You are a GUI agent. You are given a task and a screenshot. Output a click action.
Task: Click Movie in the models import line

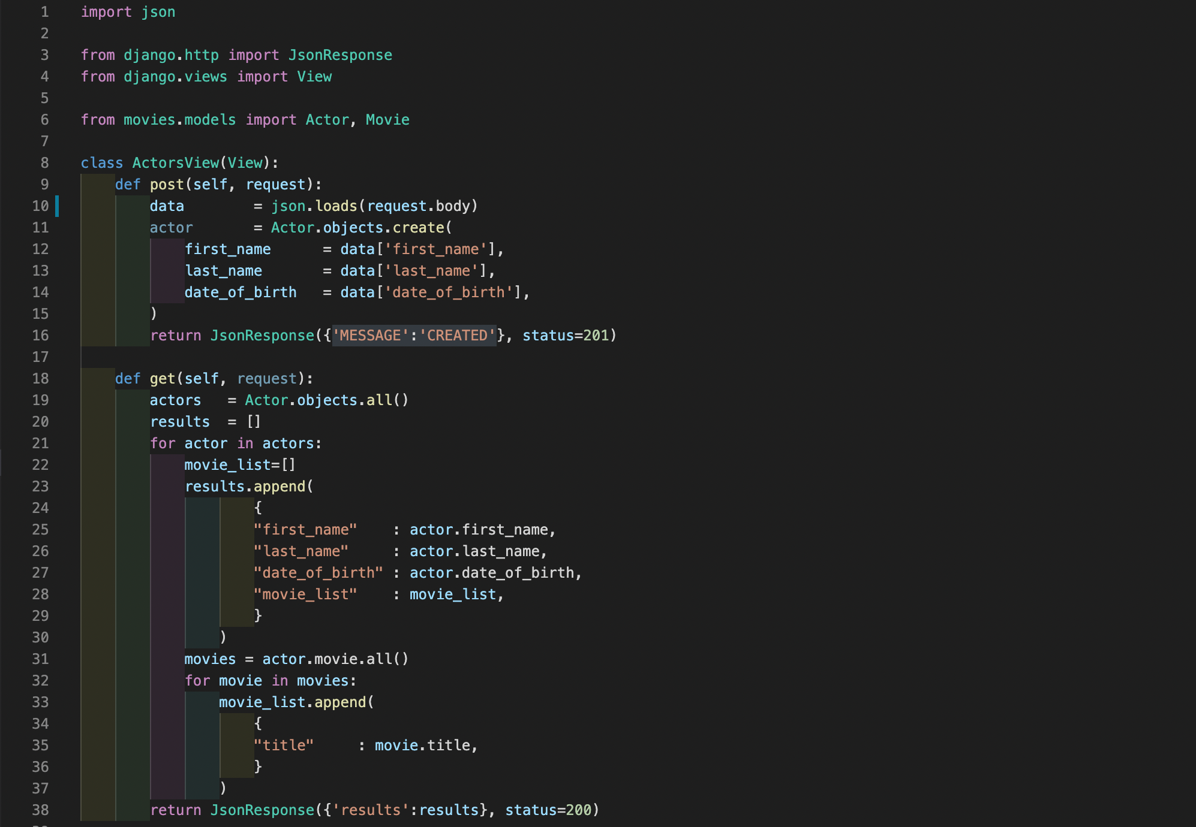[x=387, y=120]
